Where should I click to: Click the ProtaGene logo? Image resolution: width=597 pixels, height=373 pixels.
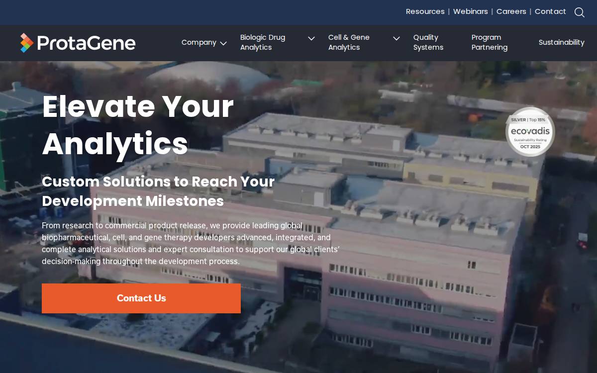click(x=78, y=43)
